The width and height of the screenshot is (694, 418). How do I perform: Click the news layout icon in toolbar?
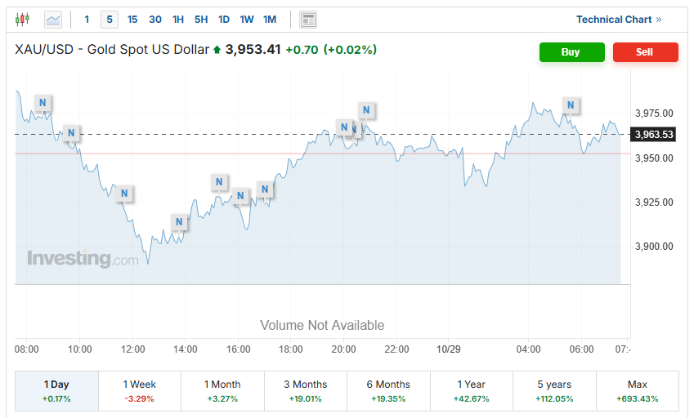point(308,20)
